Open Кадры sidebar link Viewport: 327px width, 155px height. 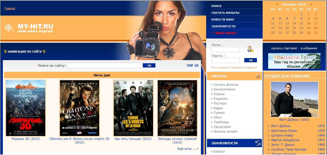(x=218, y=108)
